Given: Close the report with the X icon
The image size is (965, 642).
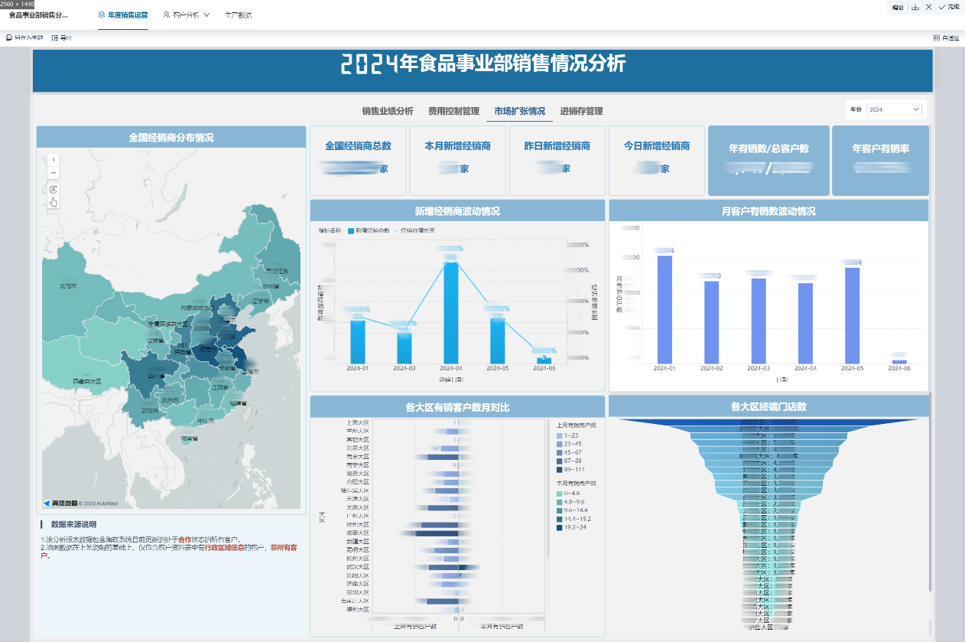Looking at the screenshot, I should (928, 6).
